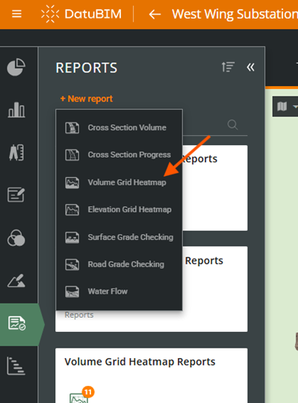Click the West Wing Substation project title
298x403 pixels.
[235, 14]
